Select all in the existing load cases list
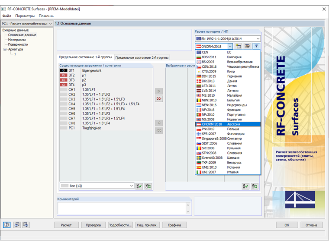Screen dimensions: 329x246 click(x=139, y=186)
